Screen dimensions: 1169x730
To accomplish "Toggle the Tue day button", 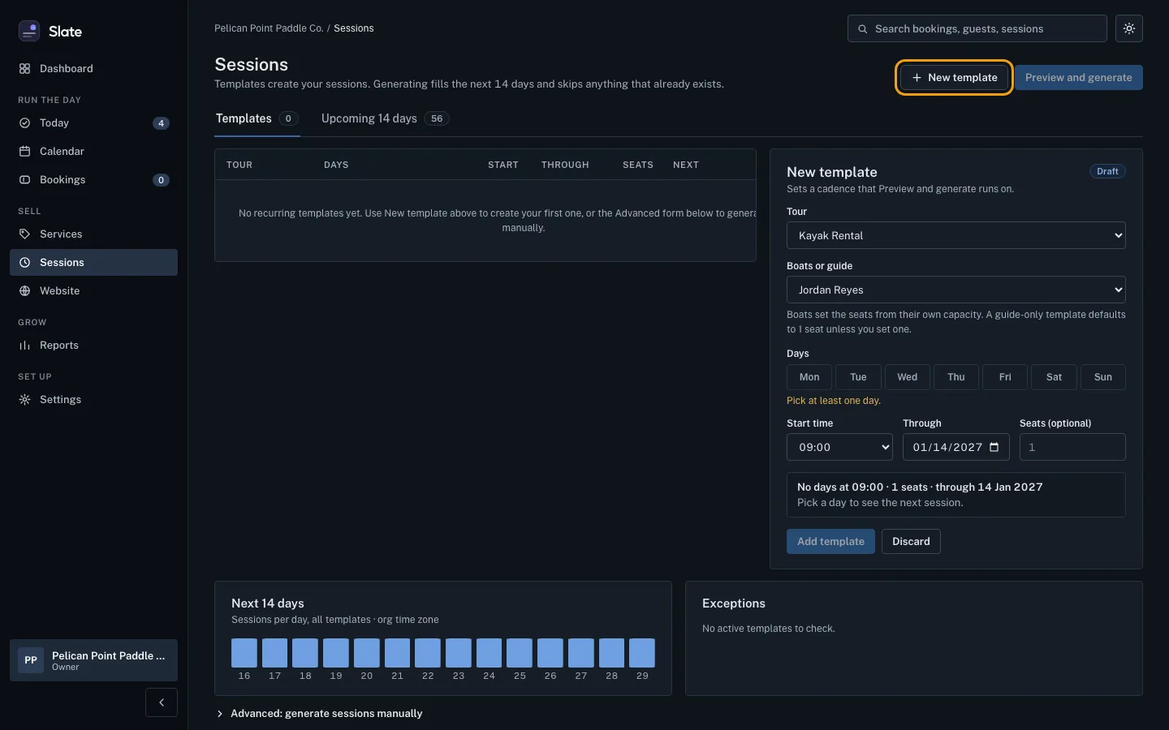I will click(858, 377).
